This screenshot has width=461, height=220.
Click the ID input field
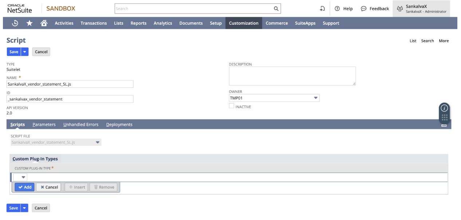70,99
